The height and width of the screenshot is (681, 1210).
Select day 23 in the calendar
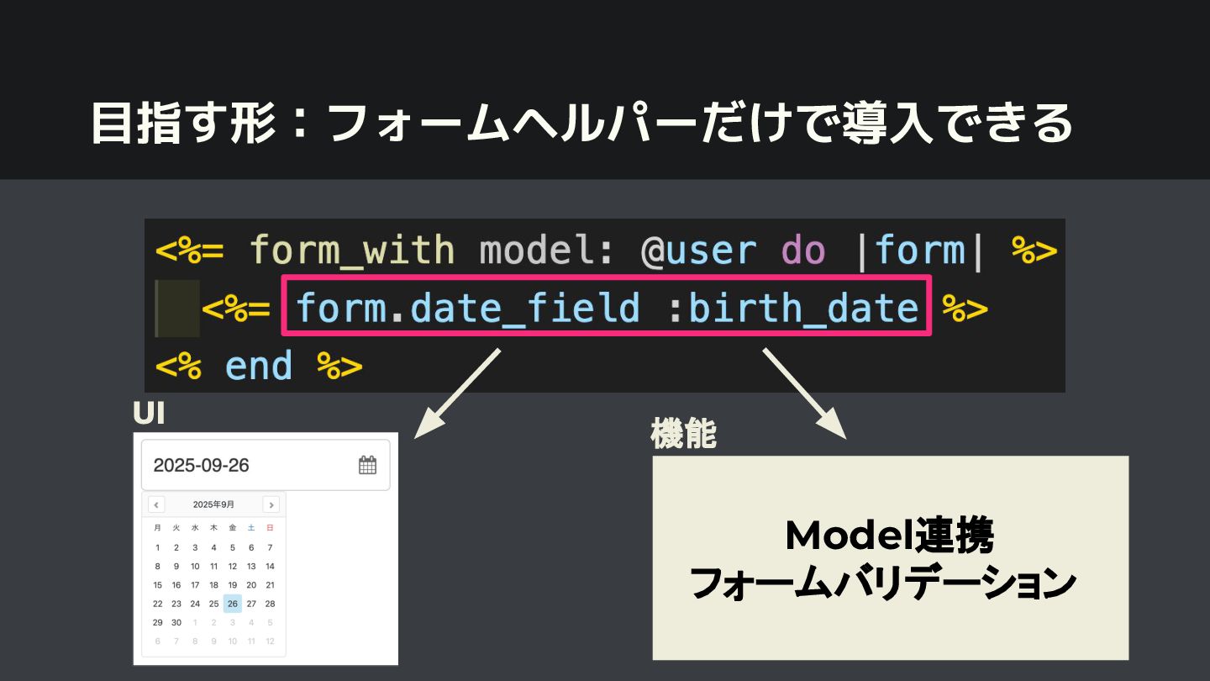(x=176, y=604)
